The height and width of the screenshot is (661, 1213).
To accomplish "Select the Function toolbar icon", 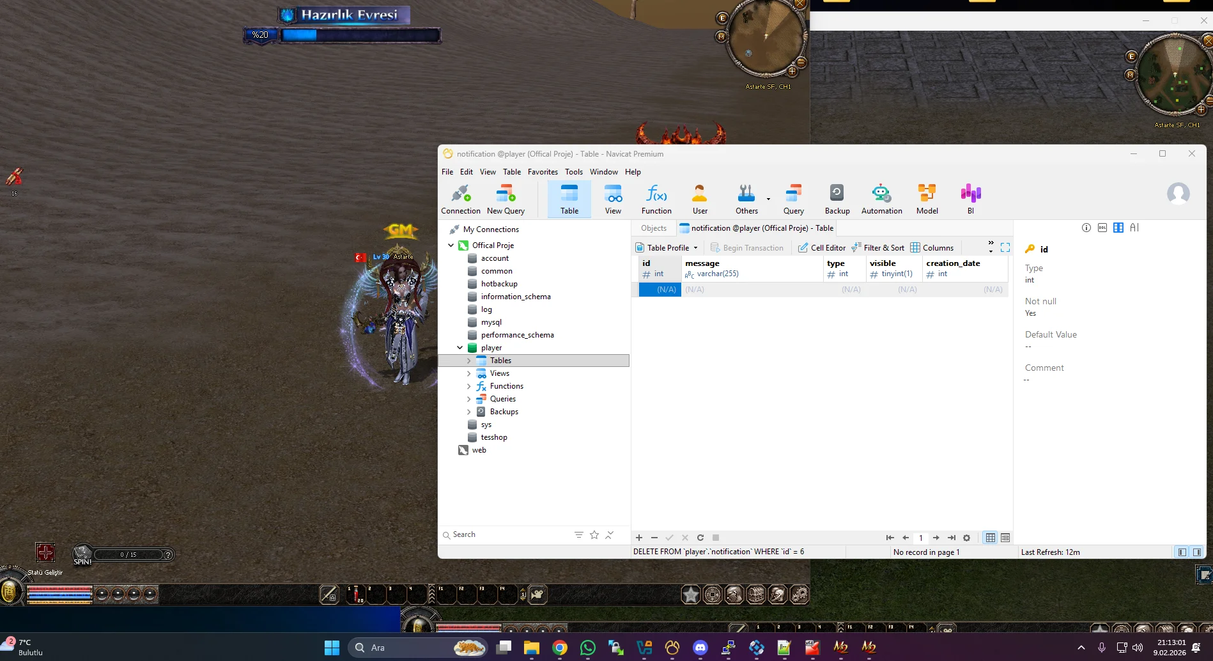I will click(x=656, y=199).
